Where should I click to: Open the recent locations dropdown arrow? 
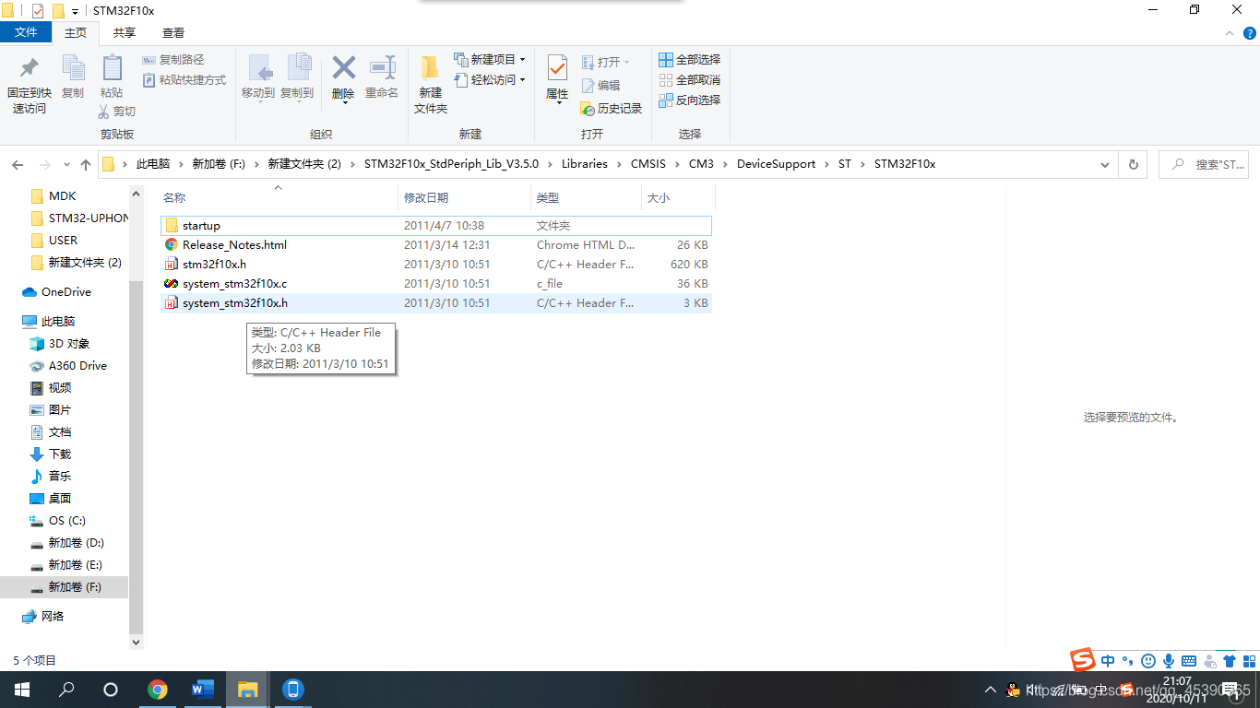point(66,165)
